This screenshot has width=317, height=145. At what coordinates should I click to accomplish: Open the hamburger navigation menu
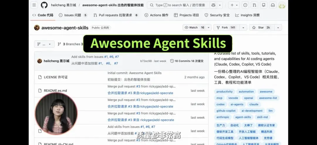[x=34, y=5]
